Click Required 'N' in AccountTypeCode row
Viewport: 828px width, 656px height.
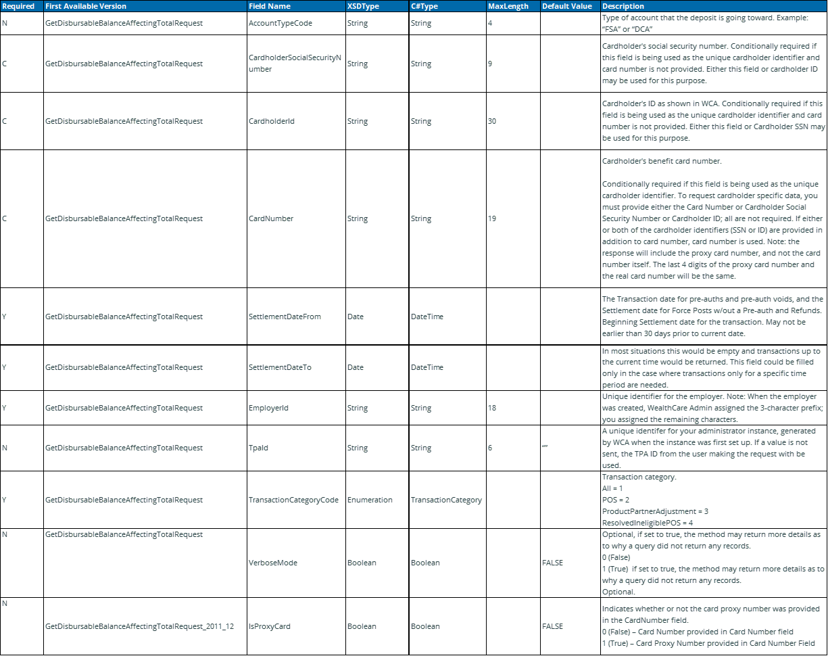(21, 23)
